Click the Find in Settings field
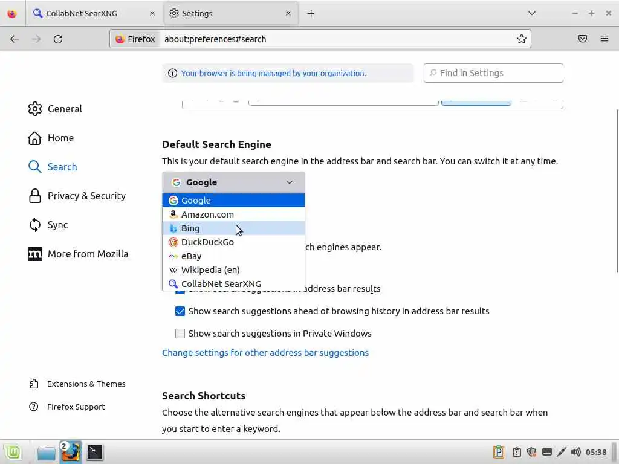Screen dimensions: 619x464 (493, 73)
